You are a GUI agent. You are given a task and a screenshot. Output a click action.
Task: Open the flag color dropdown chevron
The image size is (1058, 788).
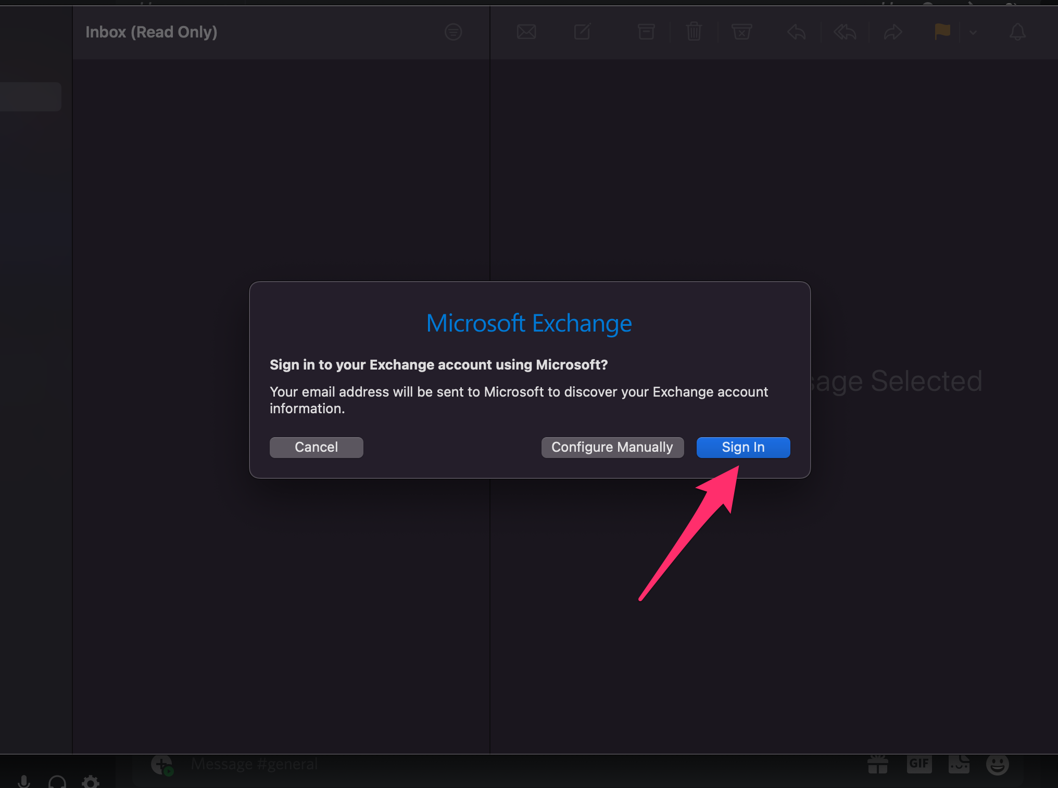[973, 32]
